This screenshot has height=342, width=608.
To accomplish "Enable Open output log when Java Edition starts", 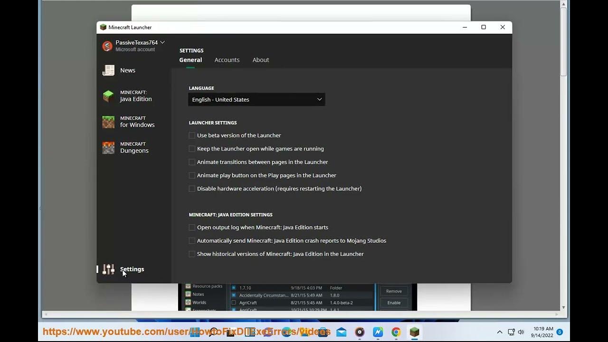I will coord(192,228).
